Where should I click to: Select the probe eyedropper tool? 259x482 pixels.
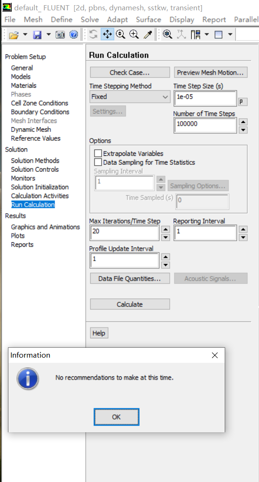(148, 34)
